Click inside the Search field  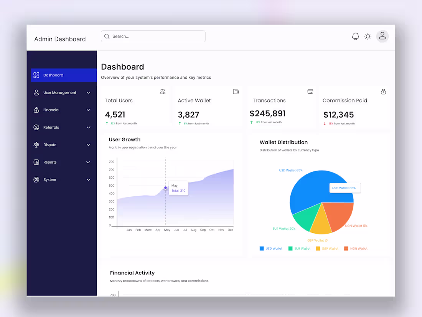click(153, 36)
